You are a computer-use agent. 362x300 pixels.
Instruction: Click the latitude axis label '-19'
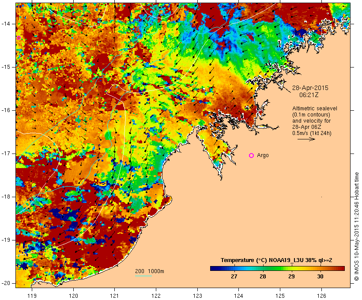tap(6, 240)
